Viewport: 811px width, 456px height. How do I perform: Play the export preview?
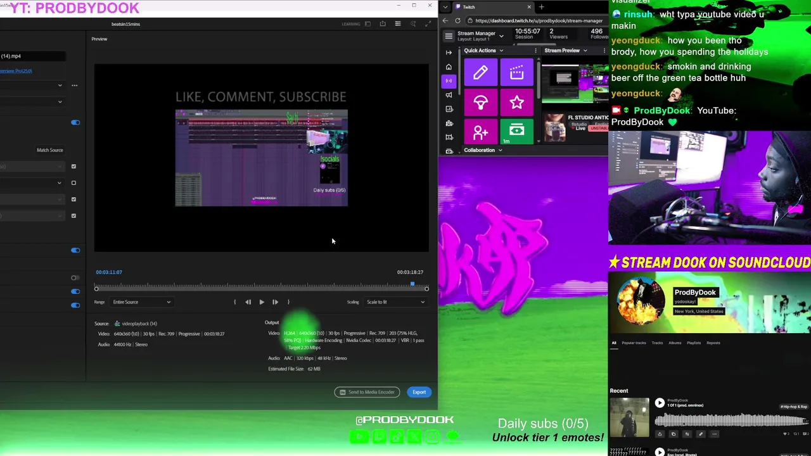point(262,302)
